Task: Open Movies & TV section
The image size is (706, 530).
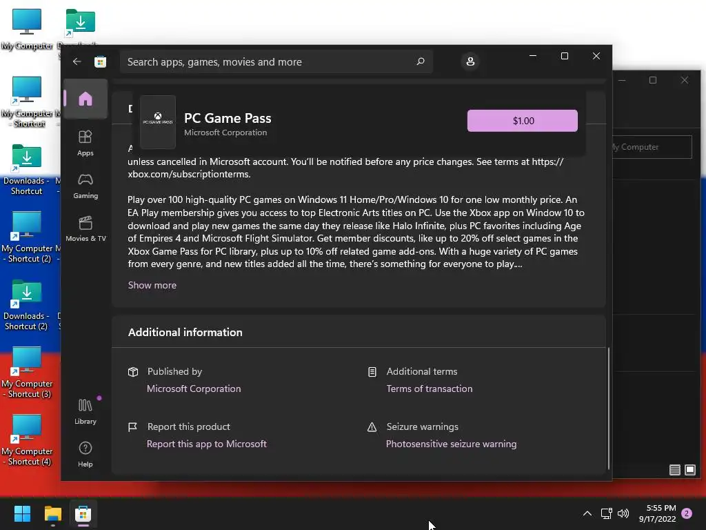Action: 85,229
